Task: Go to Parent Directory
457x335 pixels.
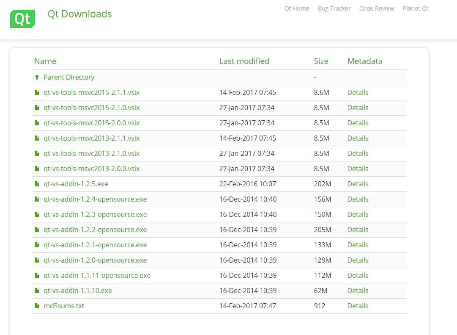Action: (x=69, y=77)
